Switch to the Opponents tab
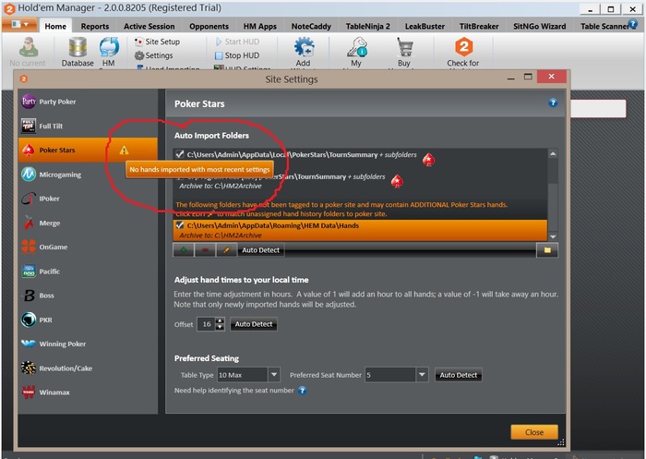 pos(209,26)
